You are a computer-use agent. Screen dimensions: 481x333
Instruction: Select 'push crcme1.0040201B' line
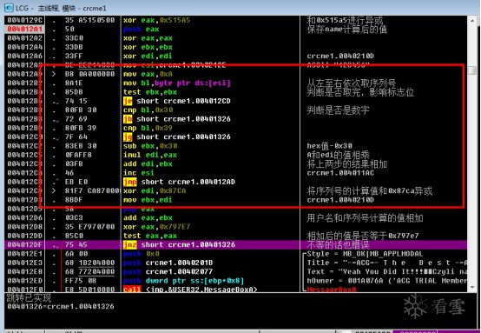tap(168, 263)
